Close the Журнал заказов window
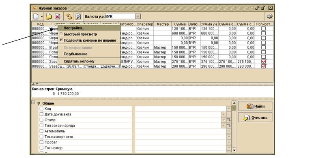 [271, 8]
